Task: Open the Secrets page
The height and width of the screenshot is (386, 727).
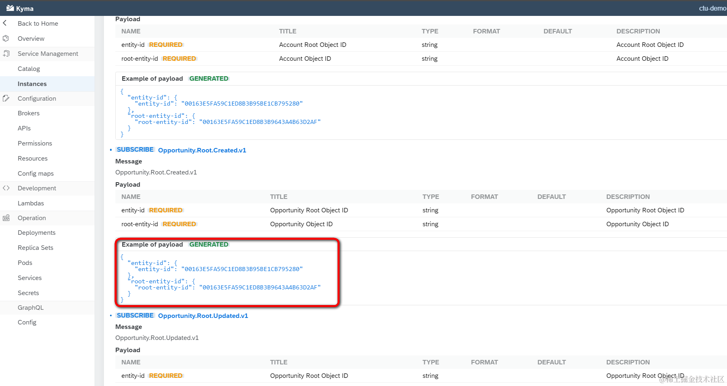Action: coord(29,293)
